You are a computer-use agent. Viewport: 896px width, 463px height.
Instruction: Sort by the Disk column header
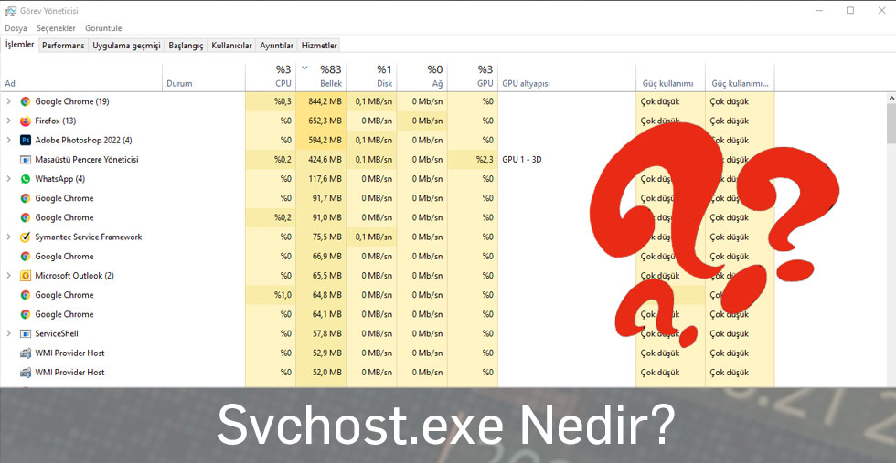point(371,77)
